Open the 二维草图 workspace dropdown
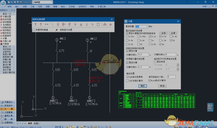 52,2
